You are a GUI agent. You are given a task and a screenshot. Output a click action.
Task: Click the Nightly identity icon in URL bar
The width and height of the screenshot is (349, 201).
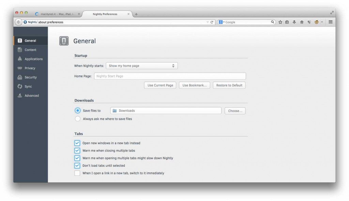pyautogui.click(x=30, y=22)
